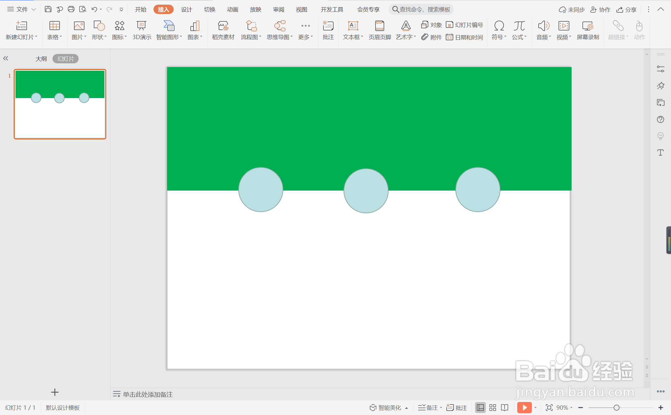This screenshot has height=415, width=671.
Task: Start 屏幕录制 screen recording
Action: (587, 30)
